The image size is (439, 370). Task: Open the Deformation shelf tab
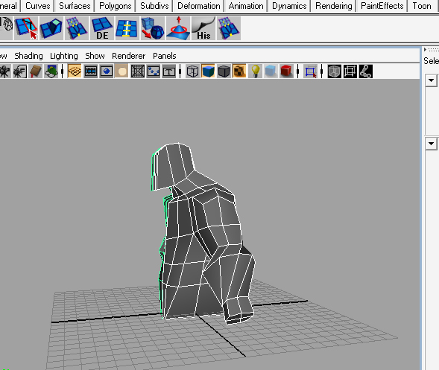(x=199, y=6)
